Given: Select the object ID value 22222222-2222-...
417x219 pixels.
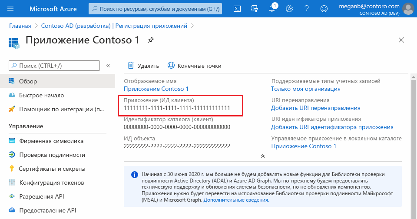Looking at the screenshot, I should pyautogui.click(x=177, y=146).
